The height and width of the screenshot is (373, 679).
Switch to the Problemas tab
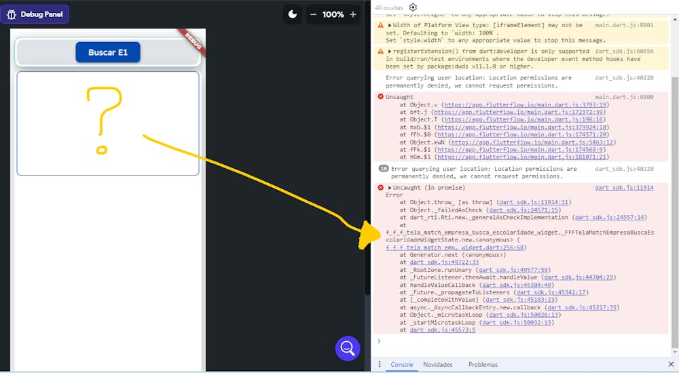coord(483,365)
